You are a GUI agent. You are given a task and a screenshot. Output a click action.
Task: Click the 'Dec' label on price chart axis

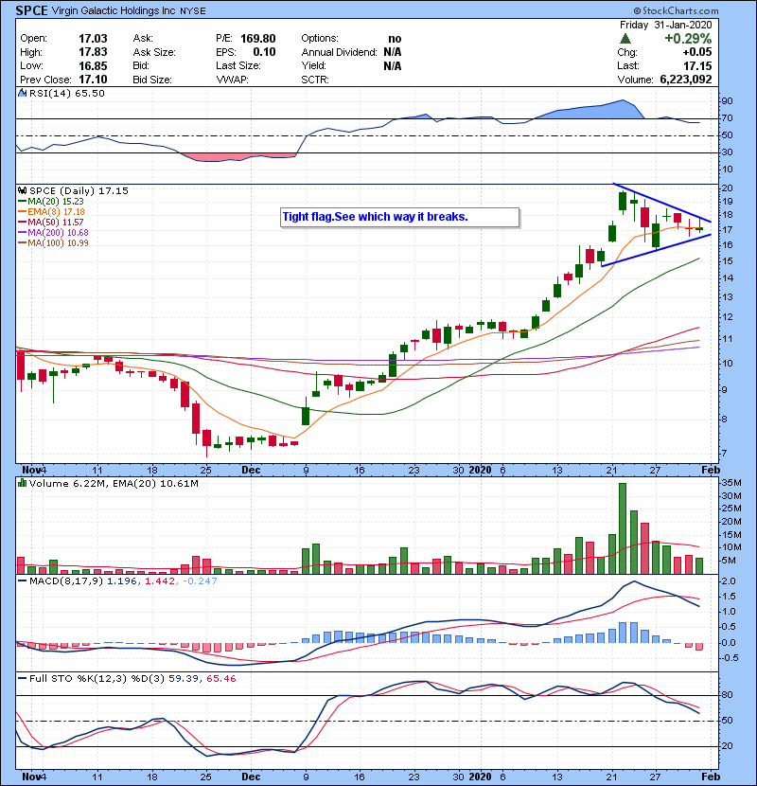pos(251,471)
